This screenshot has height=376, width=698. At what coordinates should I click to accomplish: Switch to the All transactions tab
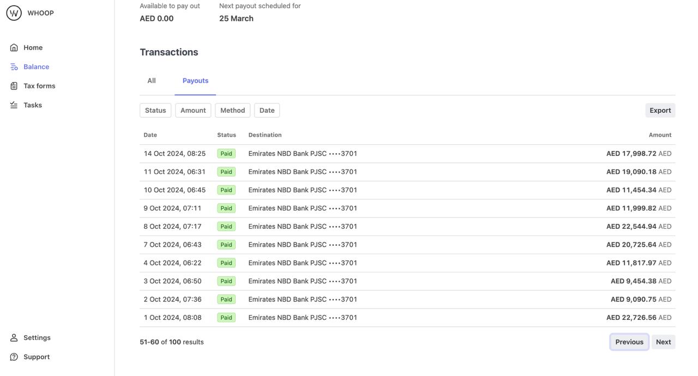152,81
